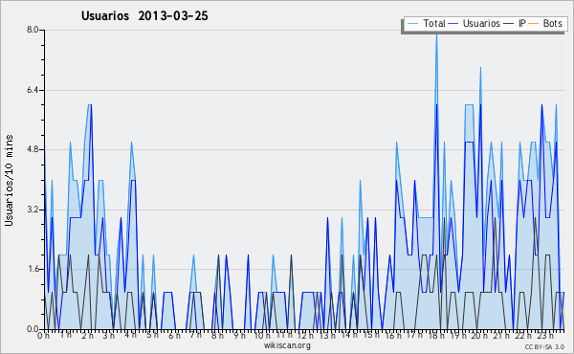Select the 'Bots' legend entry
The image size is (574, 354).
(544, 23)
